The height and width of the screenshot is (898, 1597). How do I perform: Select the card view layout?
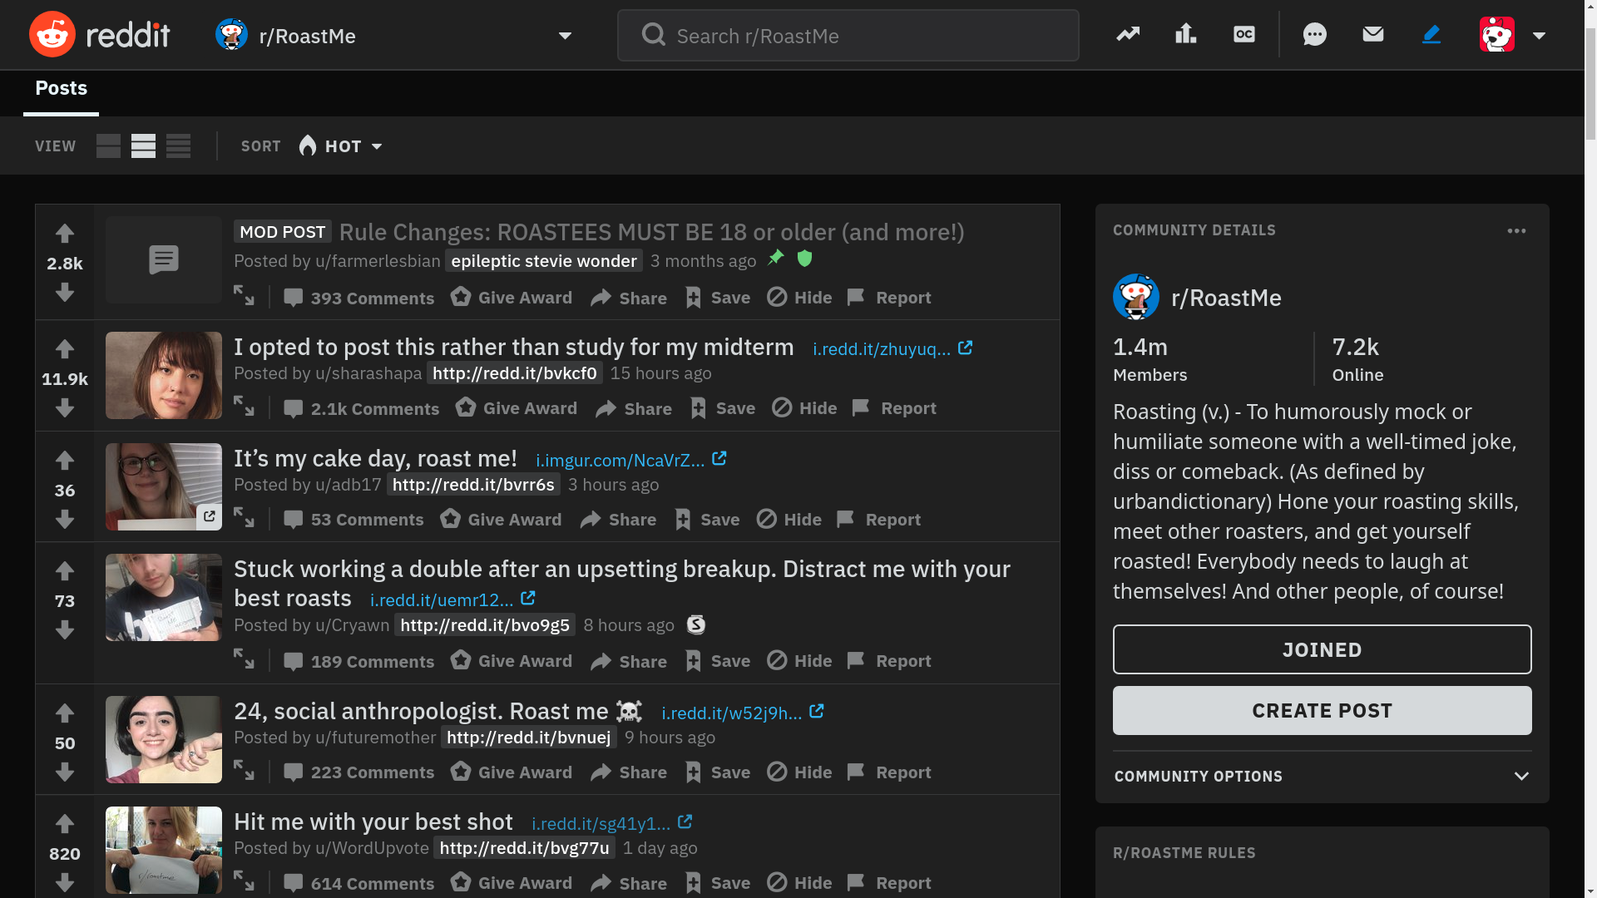coord(108,146)
